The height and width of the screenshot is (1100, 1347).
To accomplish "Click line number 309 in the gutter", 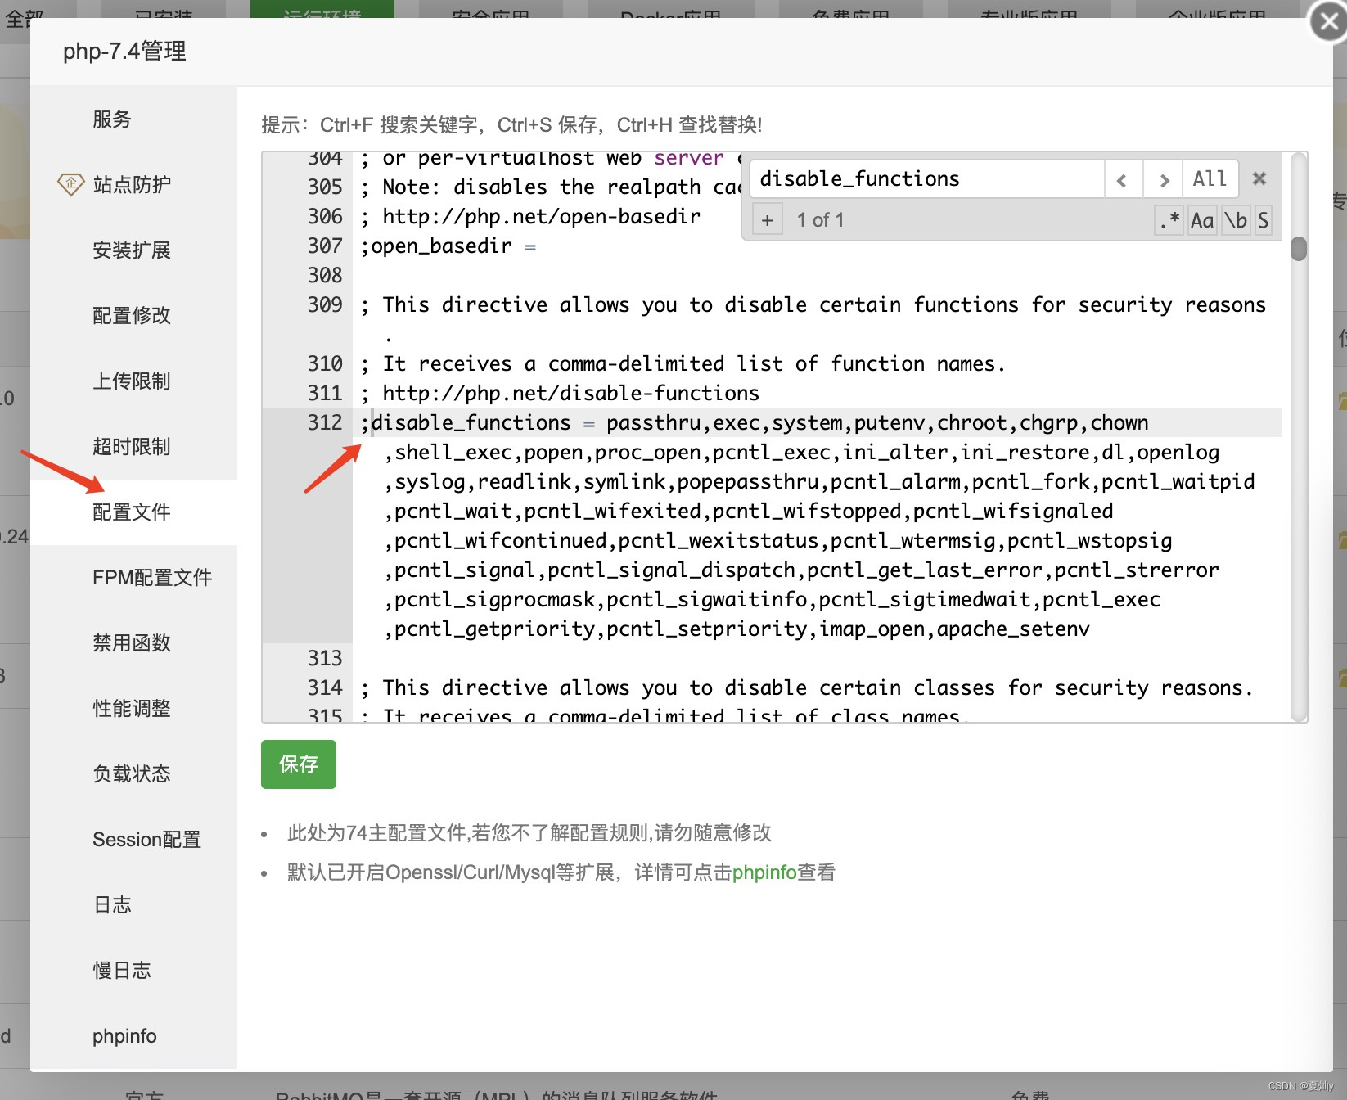I will [325, 305].
